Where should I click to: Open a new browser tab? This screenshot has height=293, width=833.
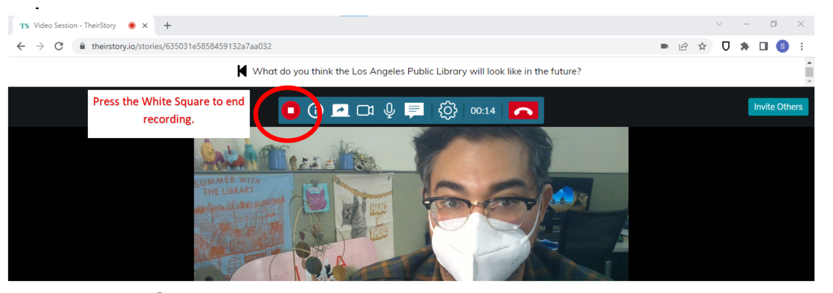point(168,26)
